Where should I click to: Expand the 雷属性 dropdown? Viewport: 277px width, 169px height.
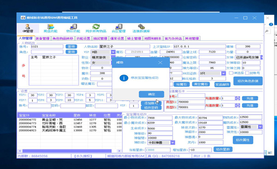260,127
